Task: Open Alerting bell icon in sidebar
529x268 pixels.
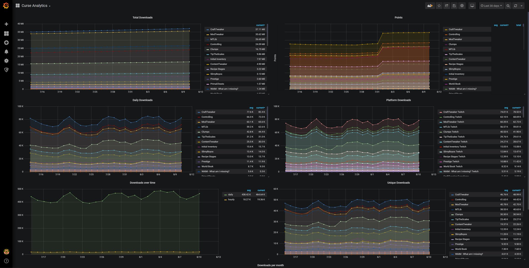Action: point(6,52)
